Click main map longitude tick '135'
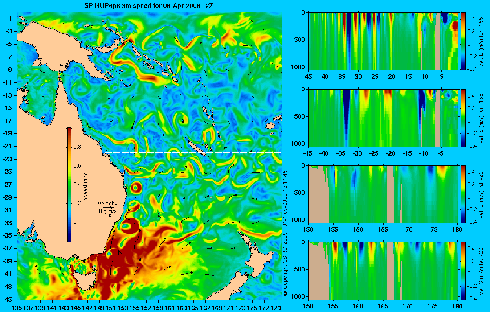The height and width of the screenshot is (312, 490). point(17,308)
